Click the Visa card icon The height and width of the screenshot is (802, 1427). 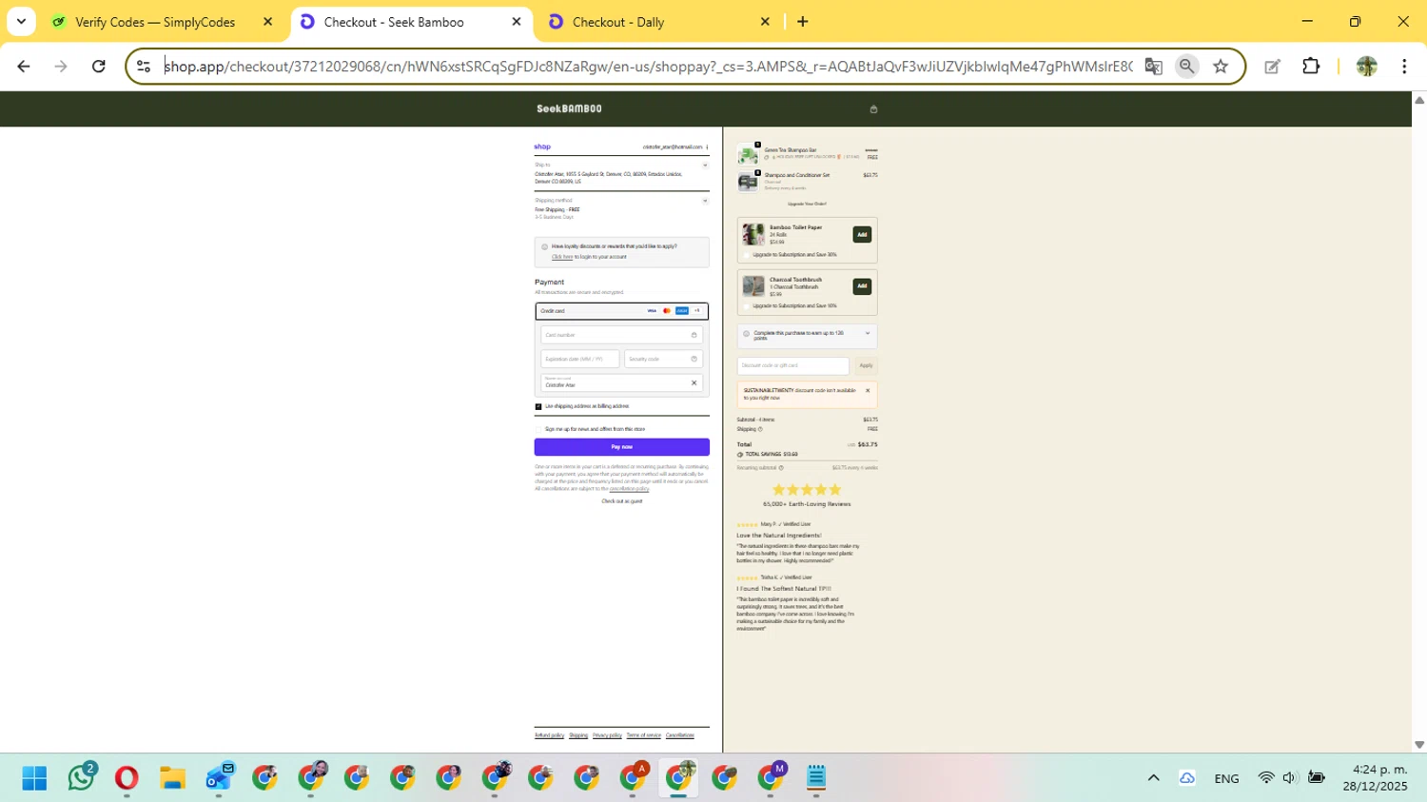[x=652, y=311]
